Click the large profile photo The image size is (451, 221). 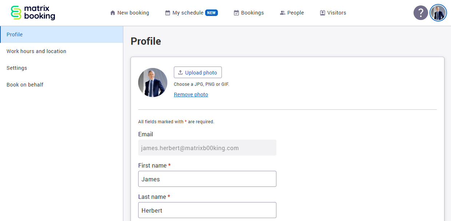(x=153, y=83)
